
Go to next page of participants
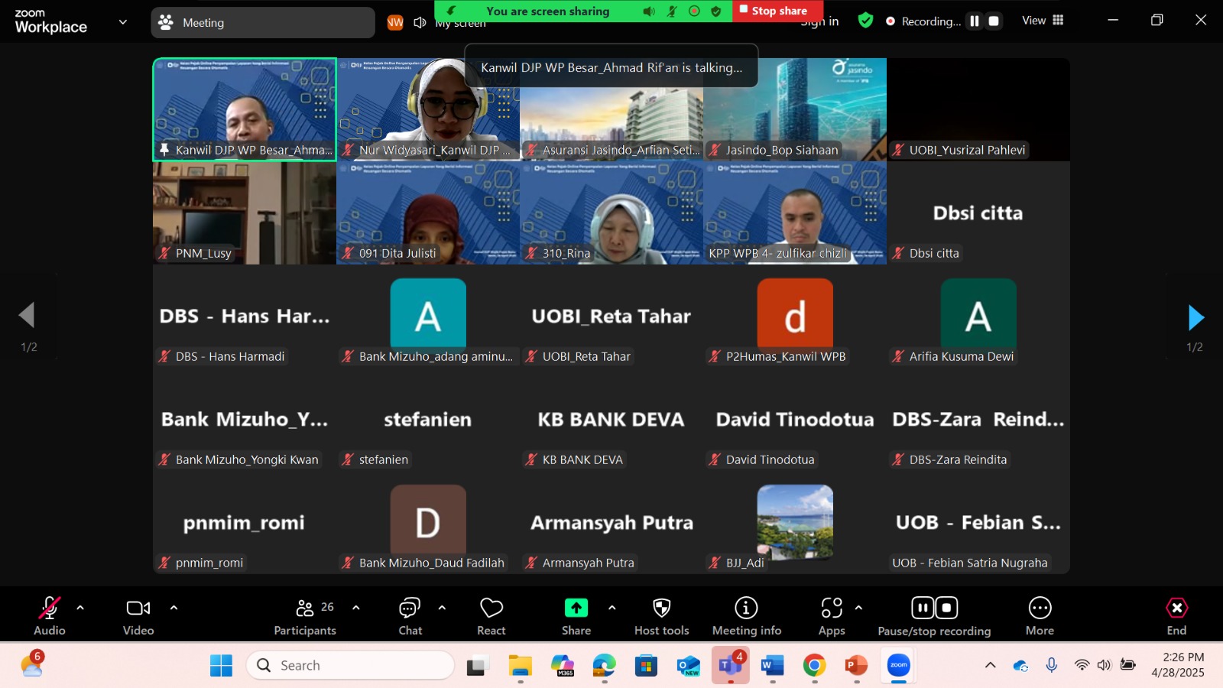coord(1195,318)
